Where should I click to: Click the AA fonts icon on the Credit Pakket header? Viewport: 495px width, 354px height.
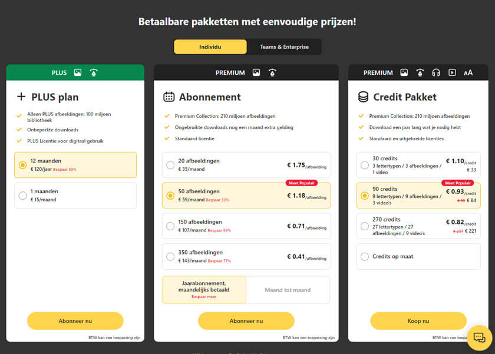click(468, 72)
